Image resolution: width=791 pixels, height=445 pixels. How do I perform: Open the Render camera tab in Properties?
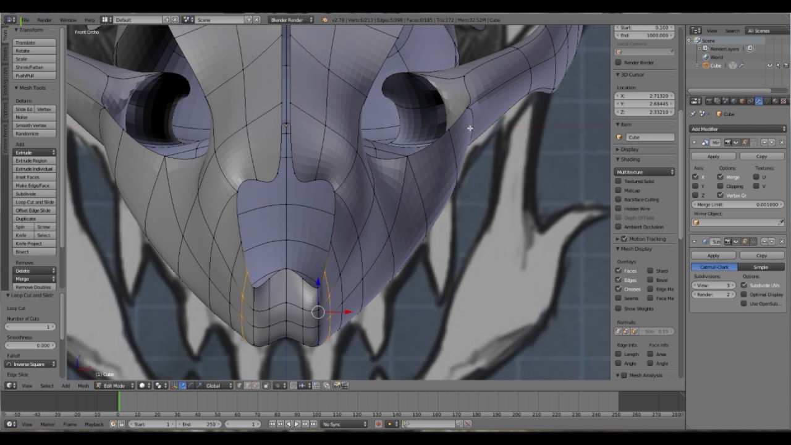coord(709,101)
